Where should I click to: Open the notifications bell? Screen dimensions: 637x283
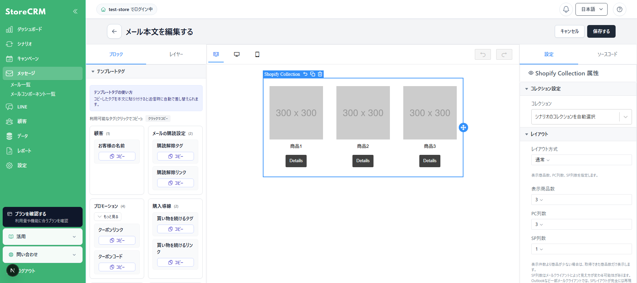(566, 9)
